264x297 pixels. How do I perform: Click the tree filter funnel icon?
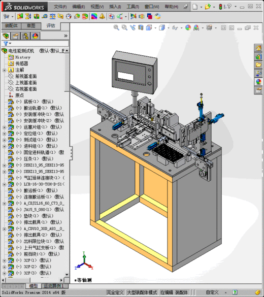click(x=6, y=44)
